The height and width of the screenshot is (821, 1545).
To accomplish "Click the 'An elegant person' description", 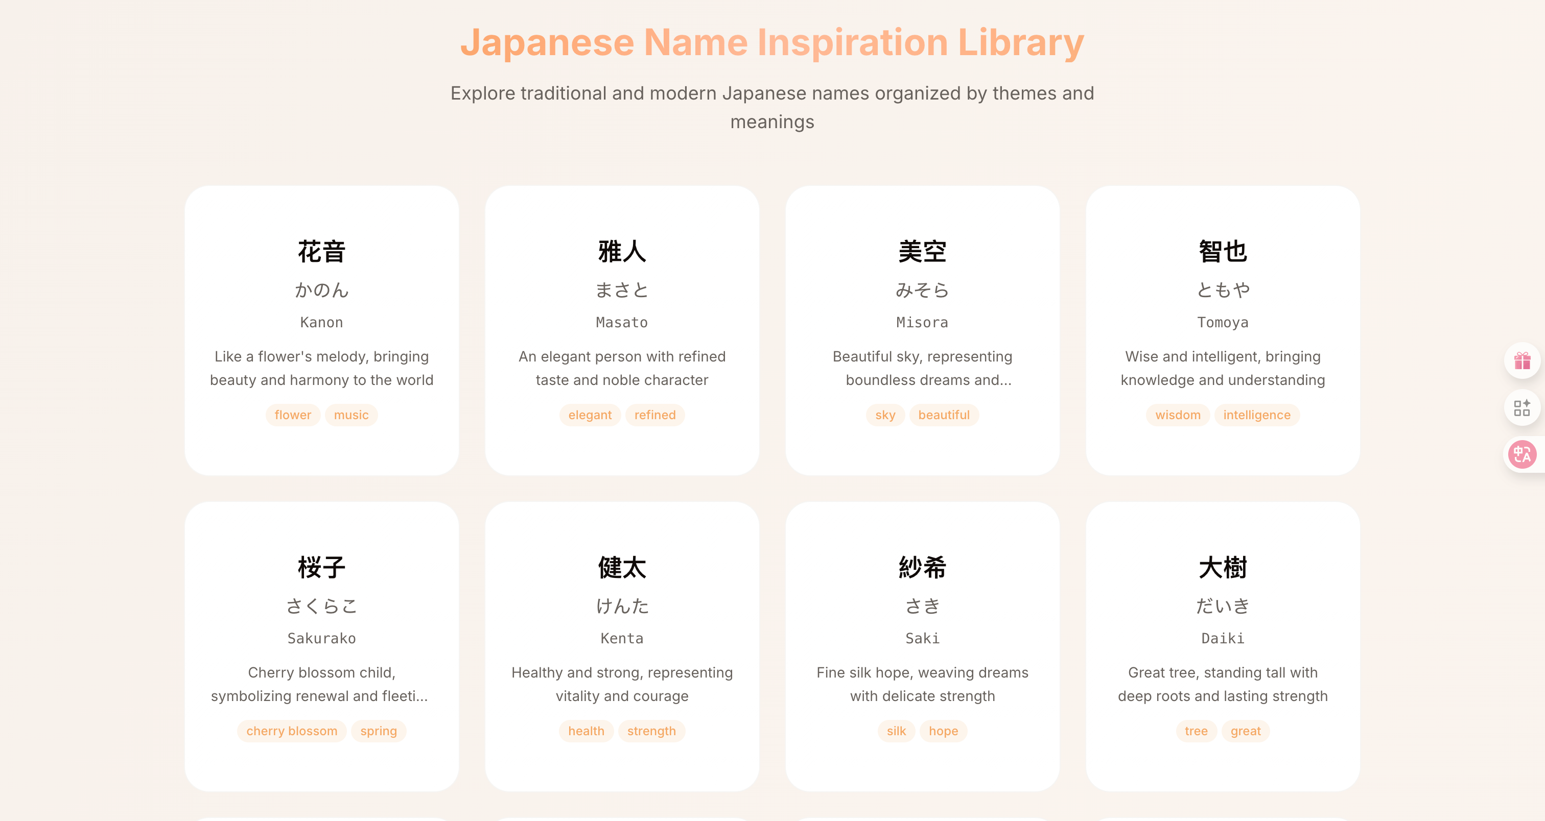I will [622, 368].
